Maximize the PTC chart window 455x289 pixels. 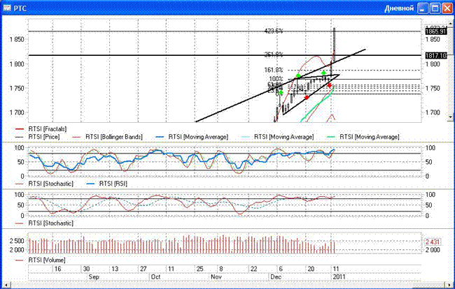[435, 8]
